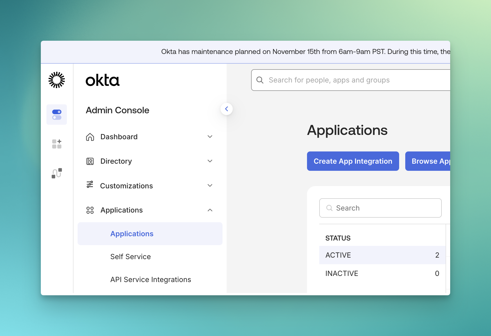Click the Okta sunburst logo icon
Viewport: 491px width, 336px height.
57,80
